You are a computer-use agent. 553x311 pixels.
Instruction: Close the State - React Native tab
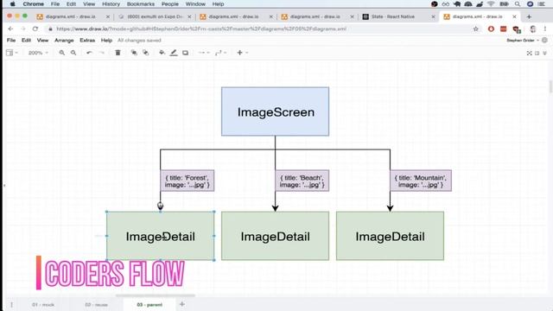(x=433, y=16)
